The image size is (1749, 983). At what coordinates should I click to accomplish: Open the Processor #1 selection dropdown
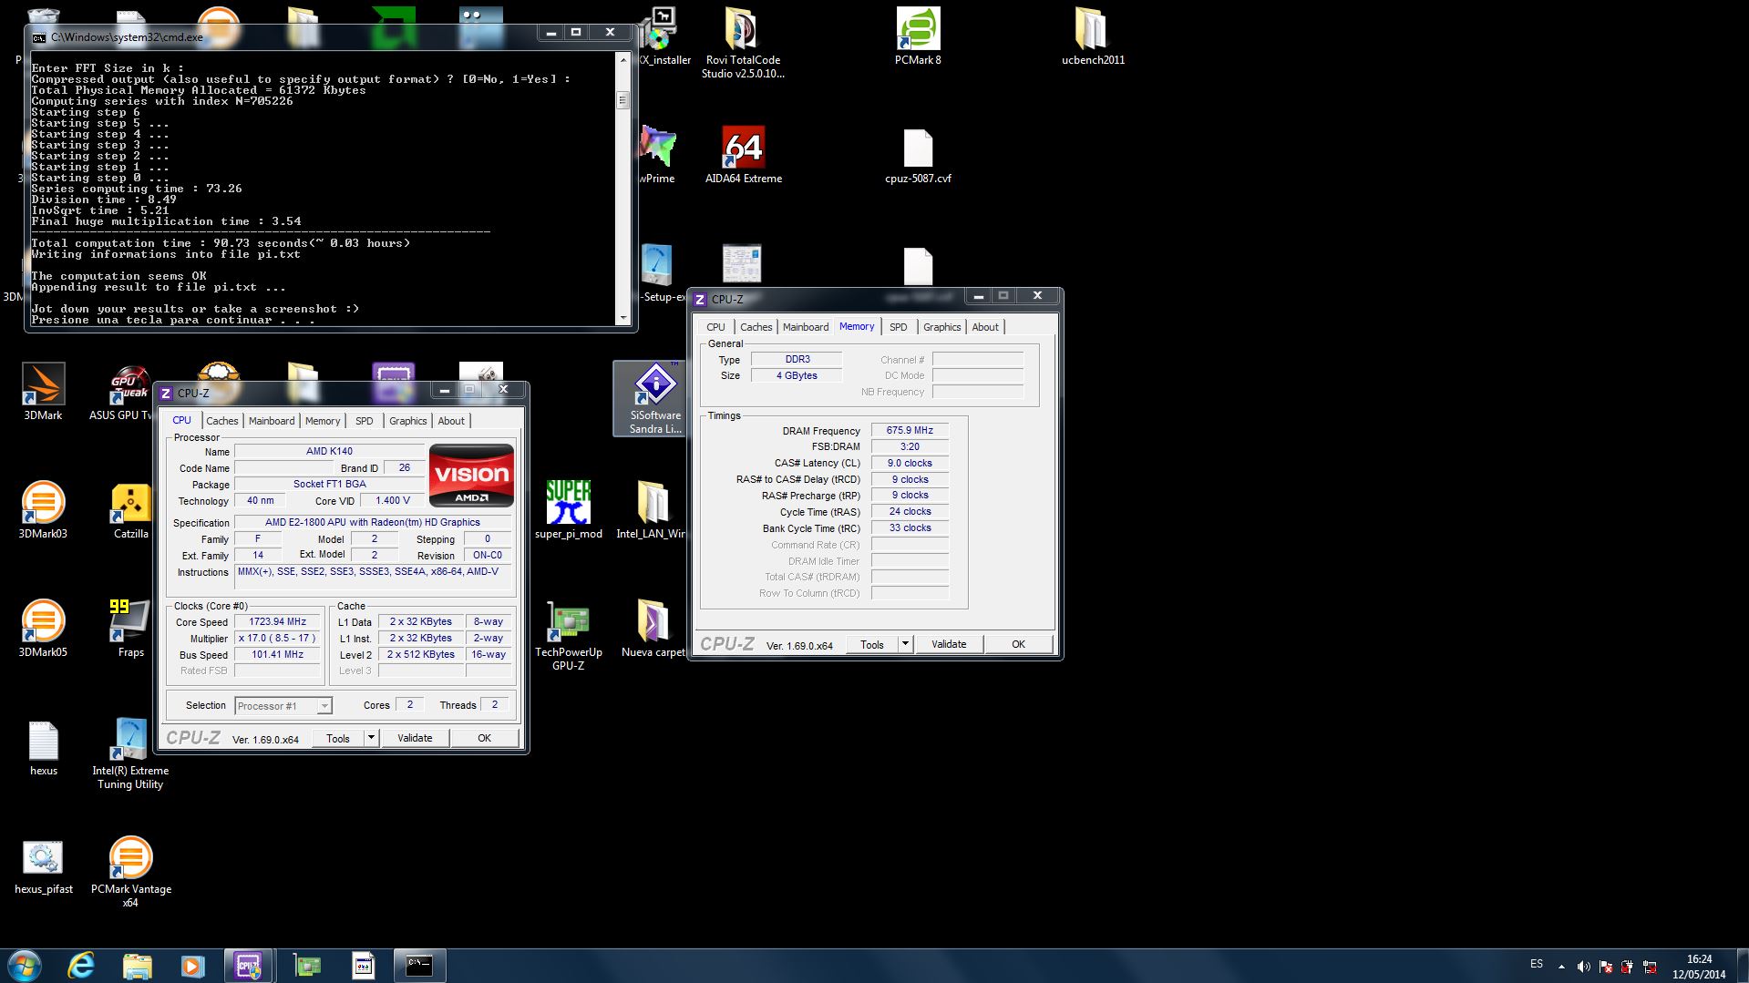tap(283, 706)
